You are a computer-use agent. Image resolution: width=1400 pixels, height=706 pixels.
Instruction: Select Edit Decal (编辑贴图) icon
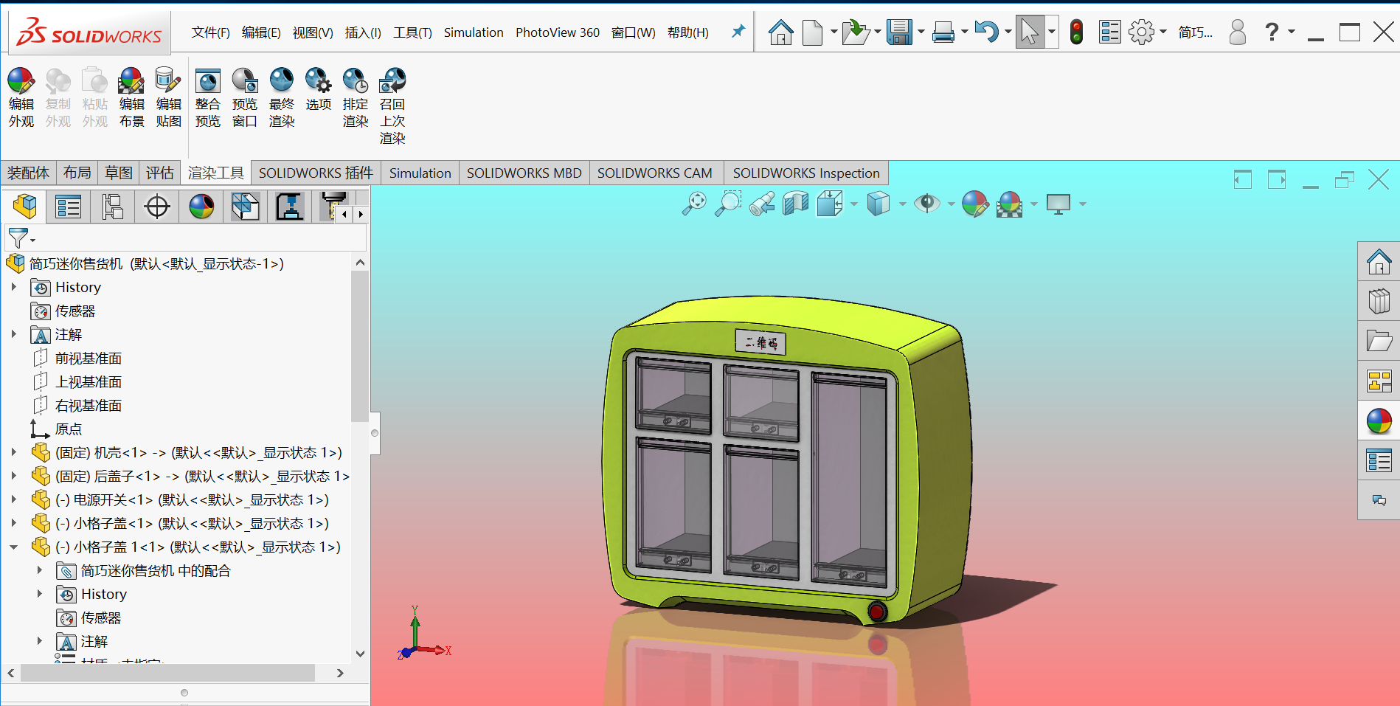tap(169, 97)
